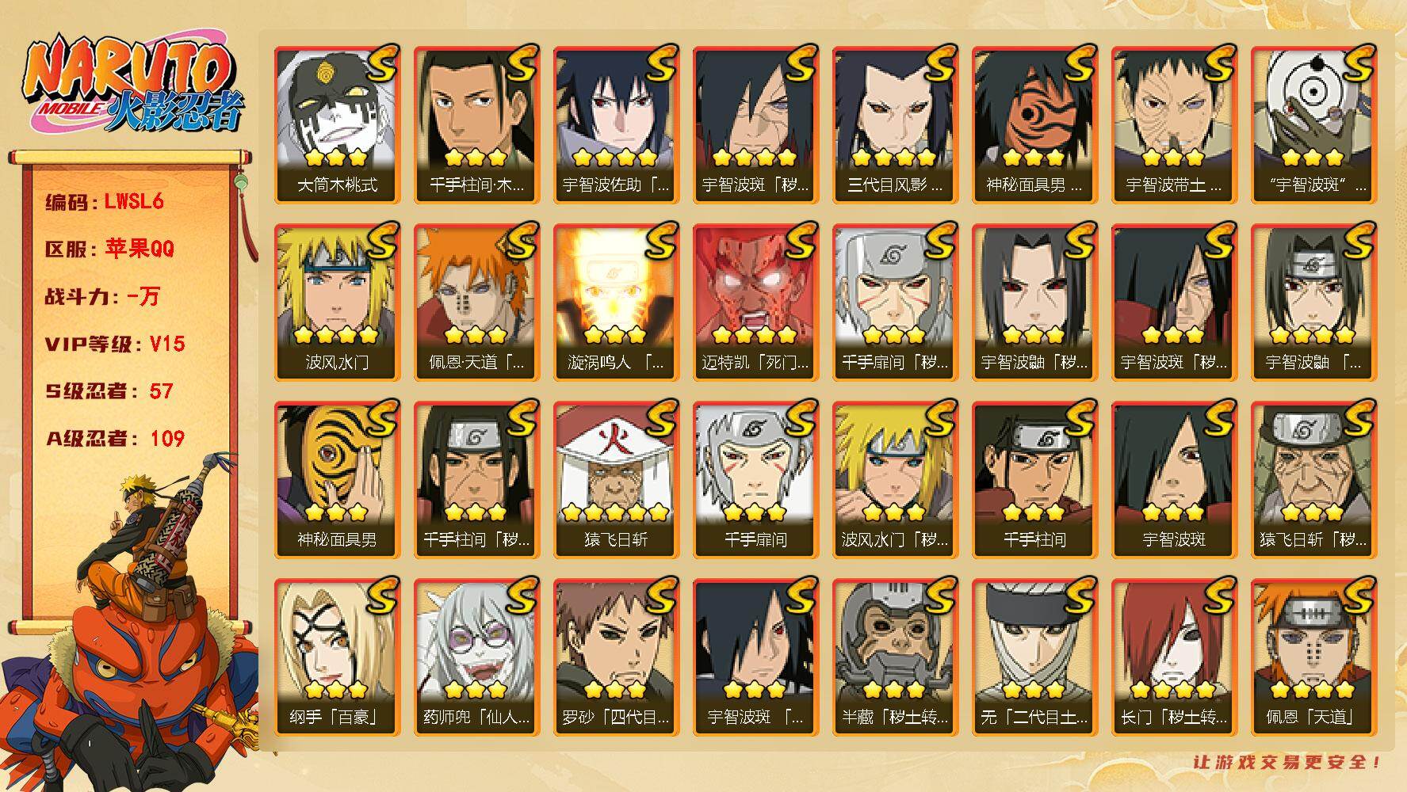The image size is (1407, 792).
Task: Click the A级忍者 109 count line
Action: click(115, 438)
